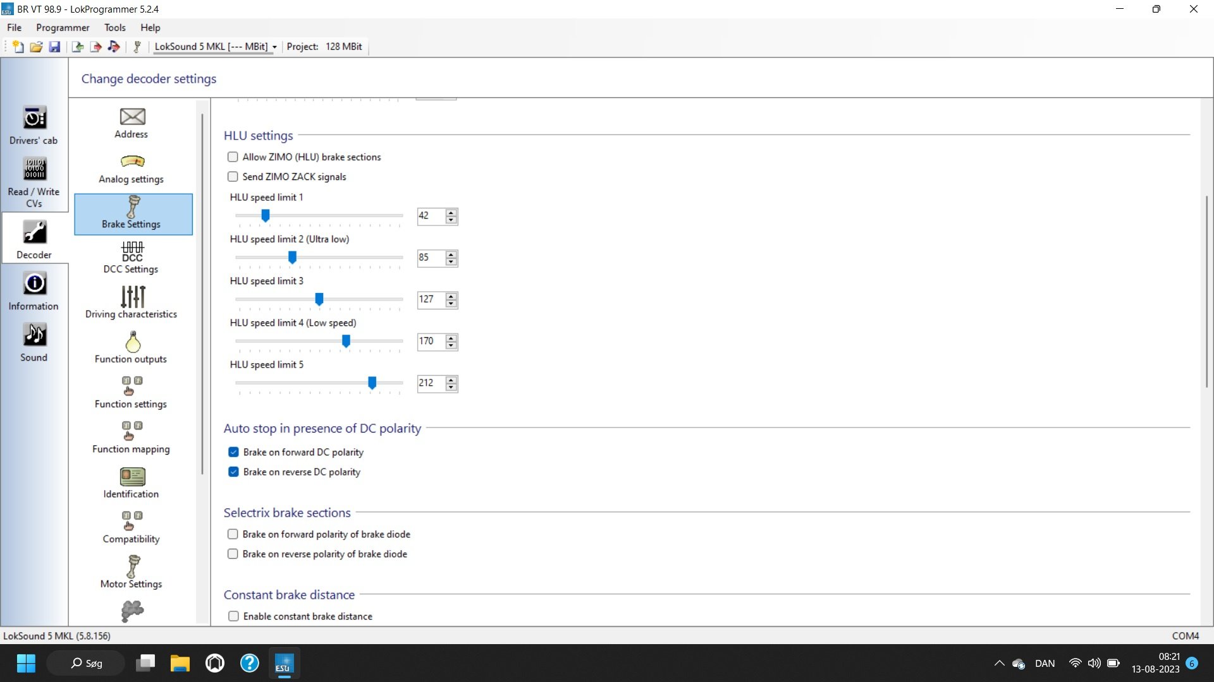Decrease HLU speed limit 2 with the down arrow
1214x682 pixels.
pos(451,261)
